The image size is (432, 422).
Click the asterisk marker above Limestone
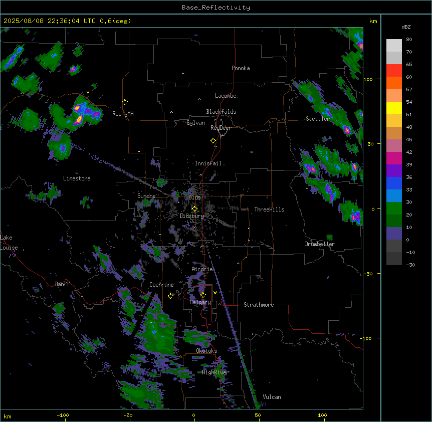77,173
